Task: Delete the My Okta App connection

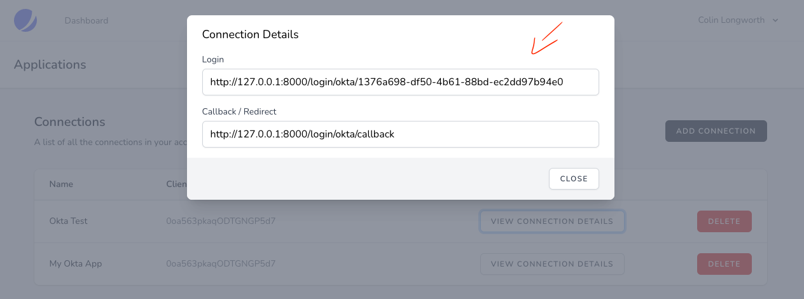Action: (724, 263)
